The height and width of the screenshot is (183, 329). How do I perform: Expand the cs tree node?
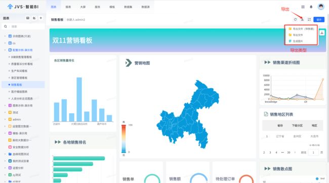5,43
